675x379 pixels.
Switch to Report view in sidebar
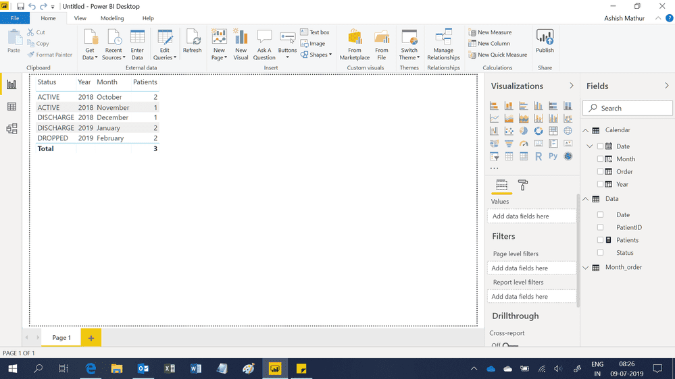point(11,84)
